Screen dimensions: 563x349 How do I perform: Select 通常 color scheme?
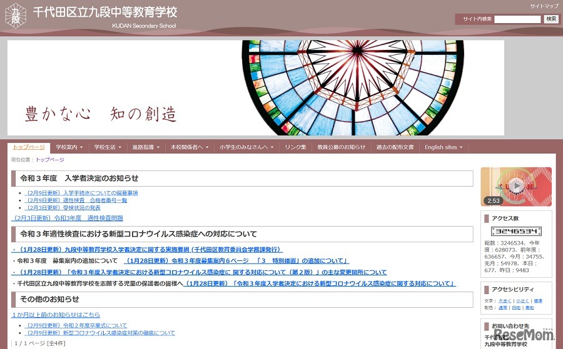click(x=503, y=308)
